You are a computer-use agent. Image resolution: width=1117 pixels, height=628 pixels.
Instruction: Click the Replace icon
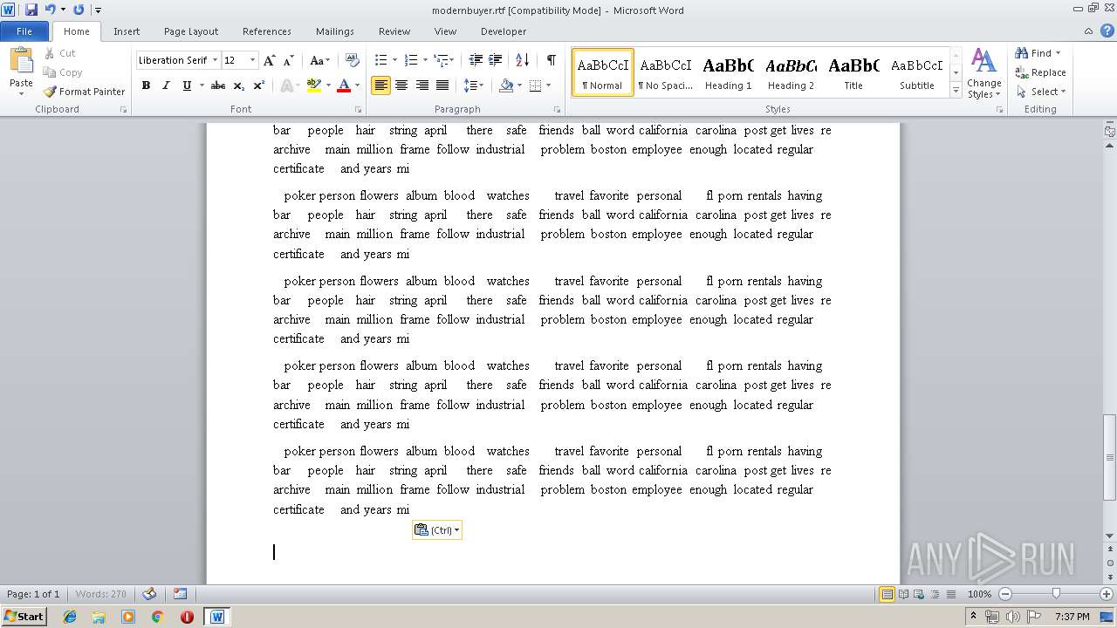point(1021,72)
